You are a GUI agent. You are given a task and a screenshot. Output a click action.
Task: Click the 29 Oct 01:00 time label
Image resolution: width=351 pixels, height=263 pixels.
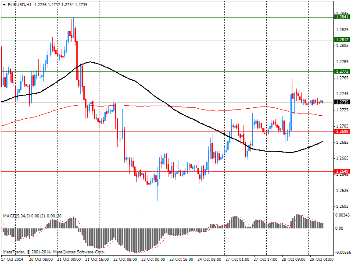322,259
